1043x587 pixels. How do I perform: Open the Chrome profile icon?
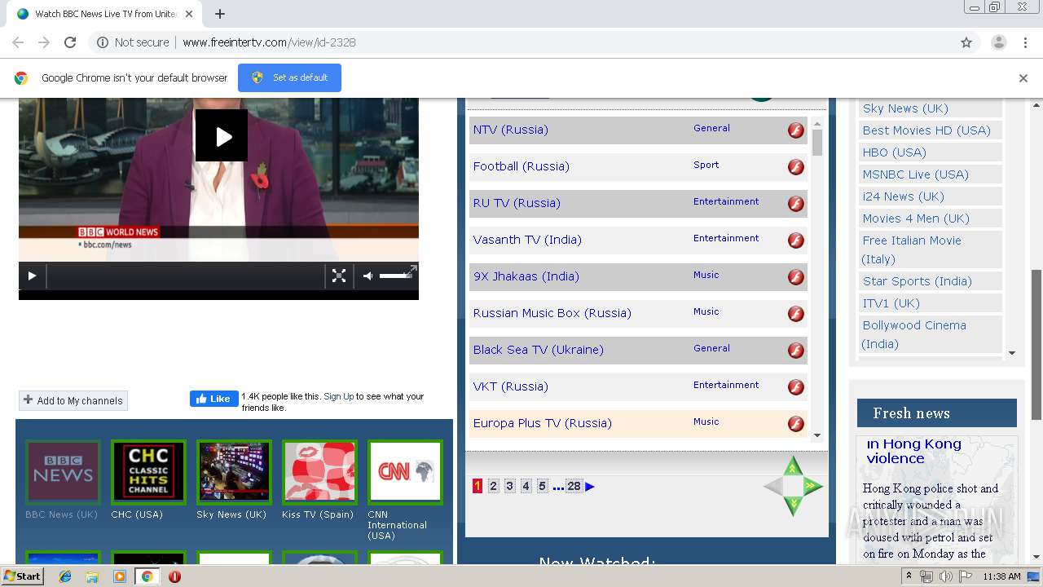[998, 42]
